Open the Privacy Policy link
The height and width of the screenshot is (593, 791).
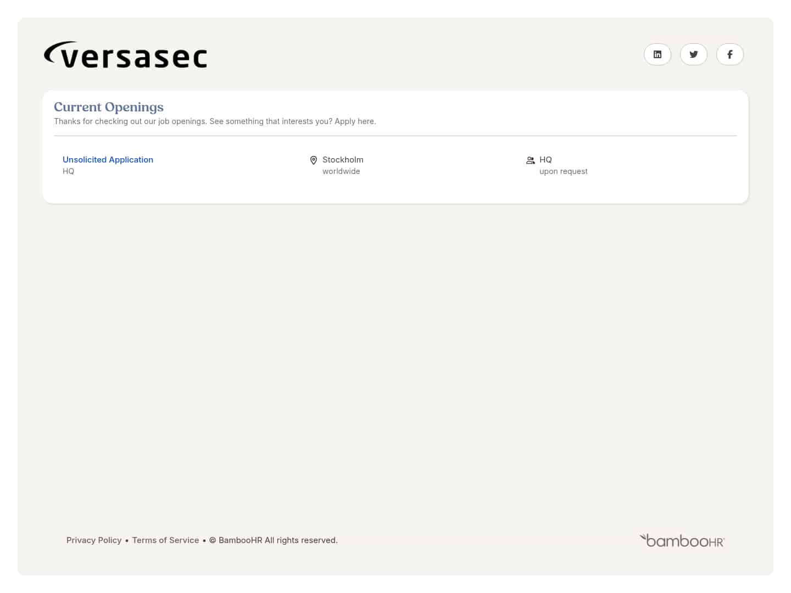click(x=94, y=540)
